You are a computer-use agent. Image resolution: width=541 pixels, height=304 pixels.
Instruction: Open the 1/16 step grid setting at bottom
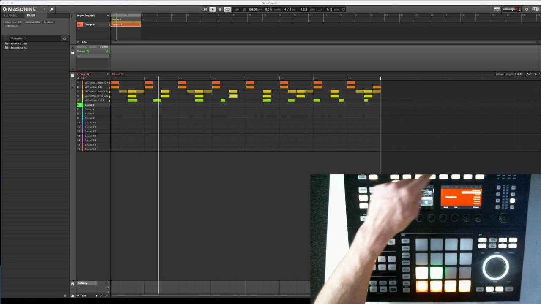tap(84, 296)
